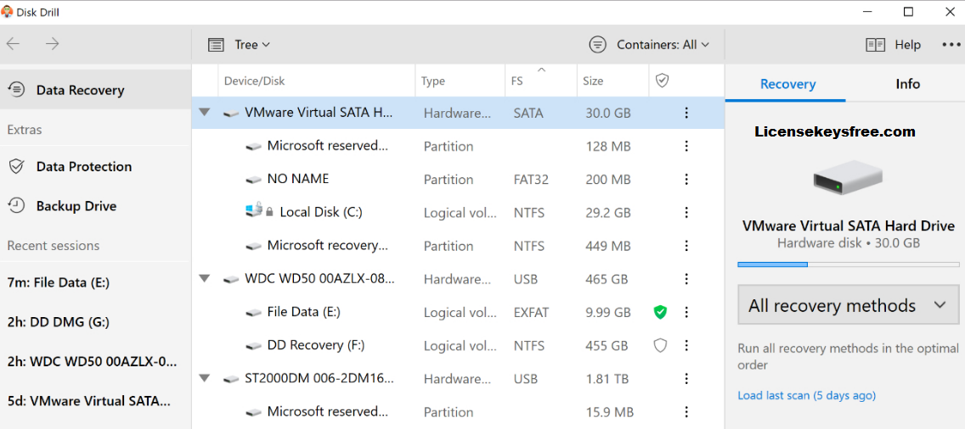Click the Disk Drill app icon in title bar
Screen dimensions: 965x429
coord(8,12)
